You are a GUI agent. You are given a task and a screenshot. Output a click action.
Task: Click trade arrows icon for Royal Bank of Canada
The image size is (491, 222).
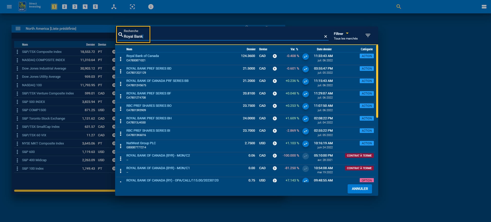(305, 56)
